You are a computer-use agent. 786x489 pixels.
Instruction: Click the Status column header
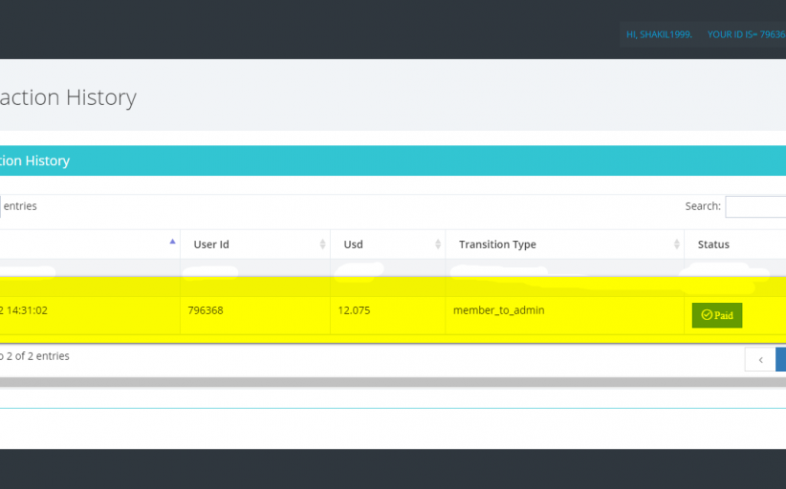(713, 244)
